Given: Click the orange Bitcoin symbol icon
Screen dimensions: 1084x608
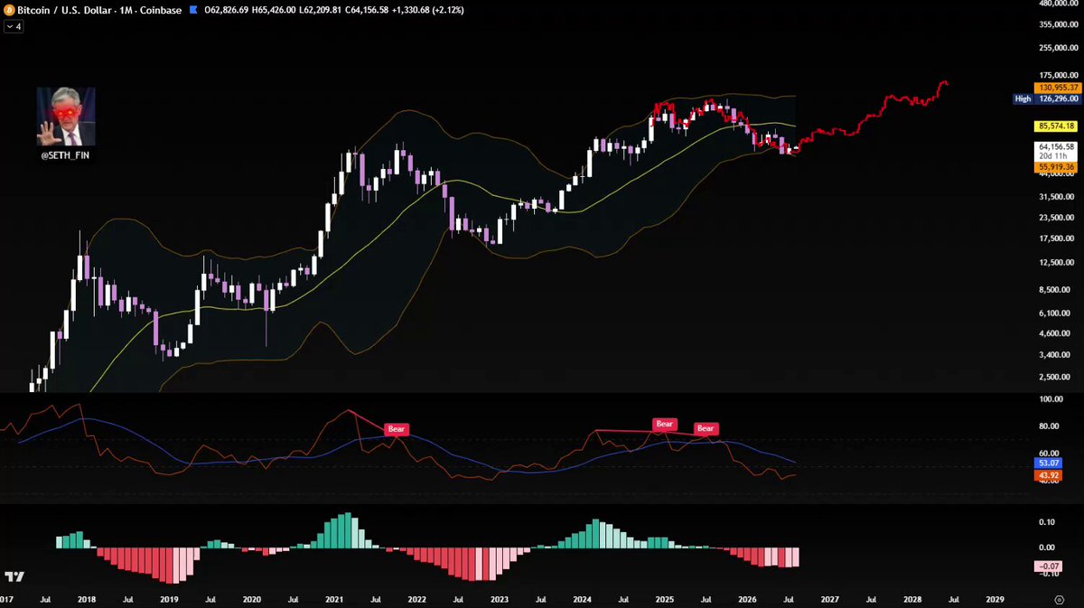Looking at the screenshot, I should 10,10.
